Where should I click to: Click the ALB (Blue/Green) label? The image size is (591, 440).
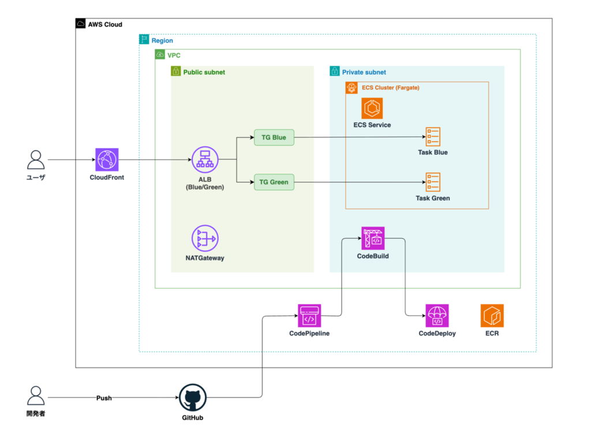(x=205, y=183)
